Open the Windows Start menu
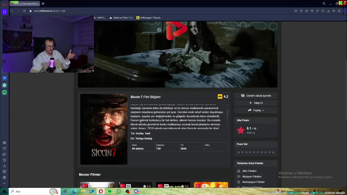347x195 pixels. [4, 191]
